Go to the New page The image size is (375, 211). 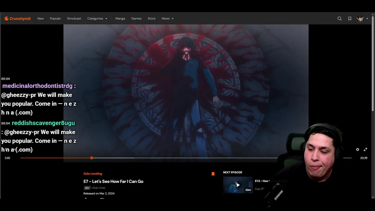(x=40, y=18)
